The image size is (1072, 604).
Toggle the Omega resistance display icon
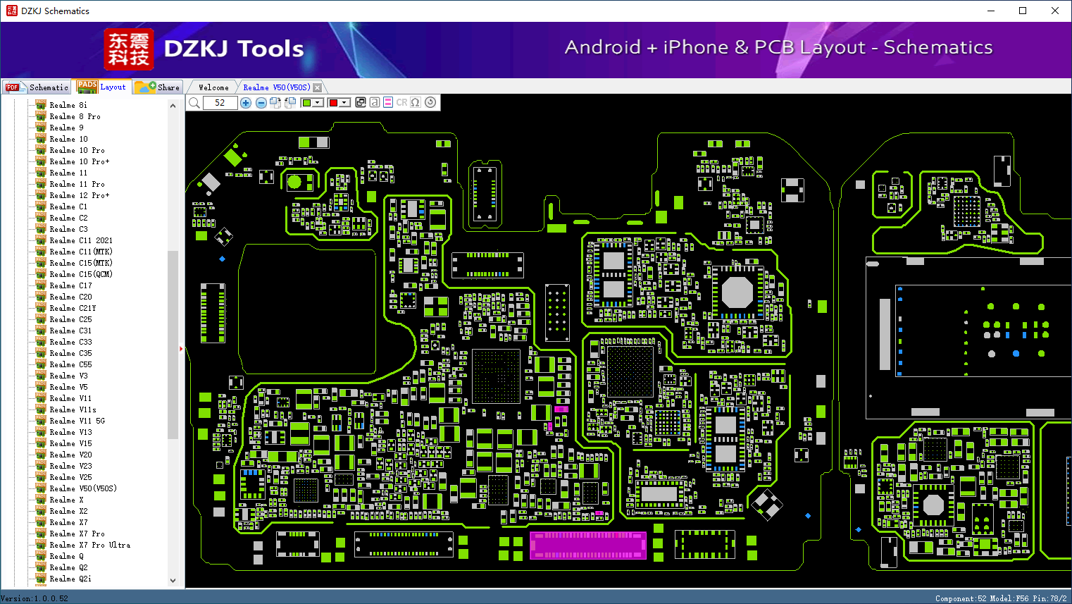[x=416, y=102]
